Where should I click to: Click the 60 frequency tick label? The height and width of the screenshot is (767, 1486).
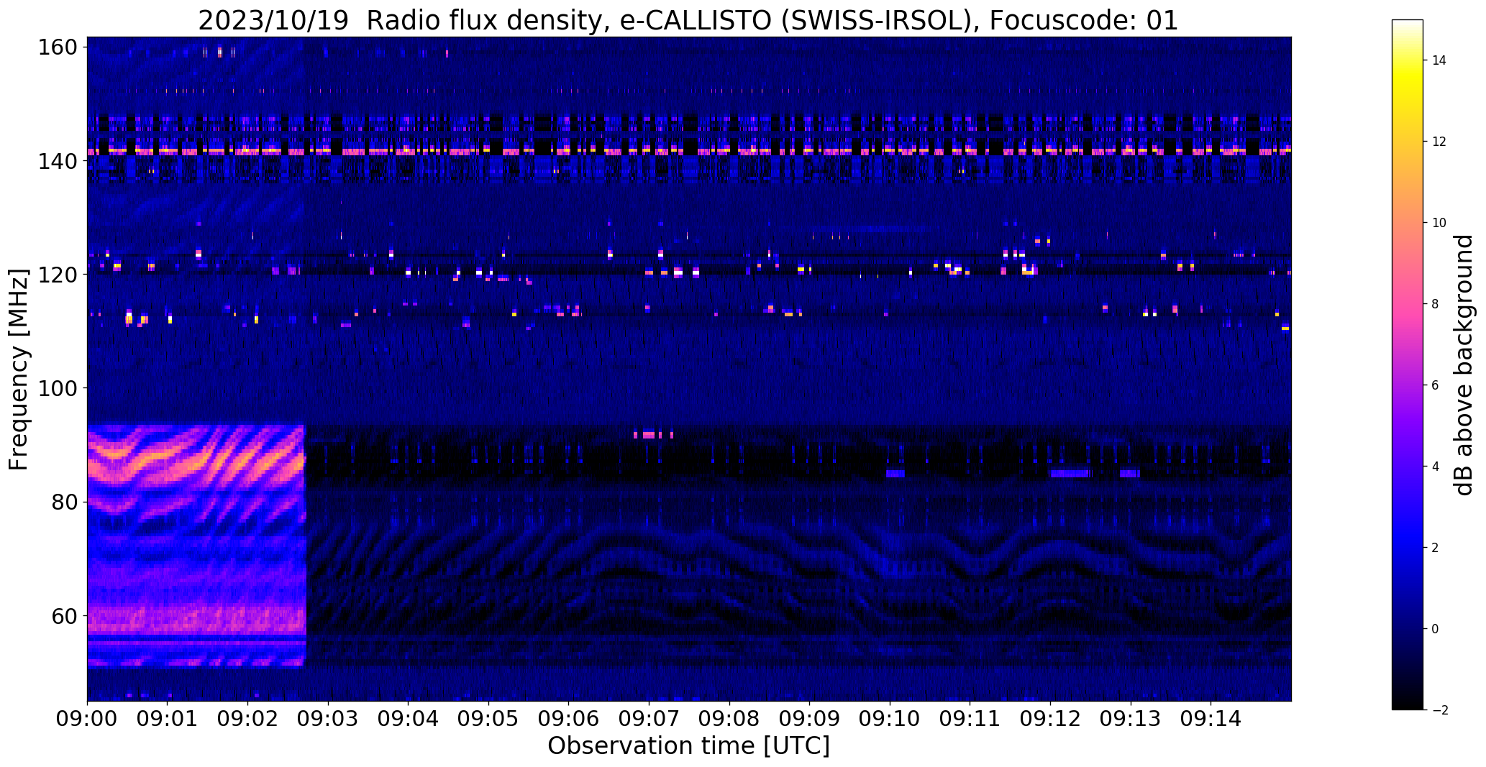(x=64, y=616)
